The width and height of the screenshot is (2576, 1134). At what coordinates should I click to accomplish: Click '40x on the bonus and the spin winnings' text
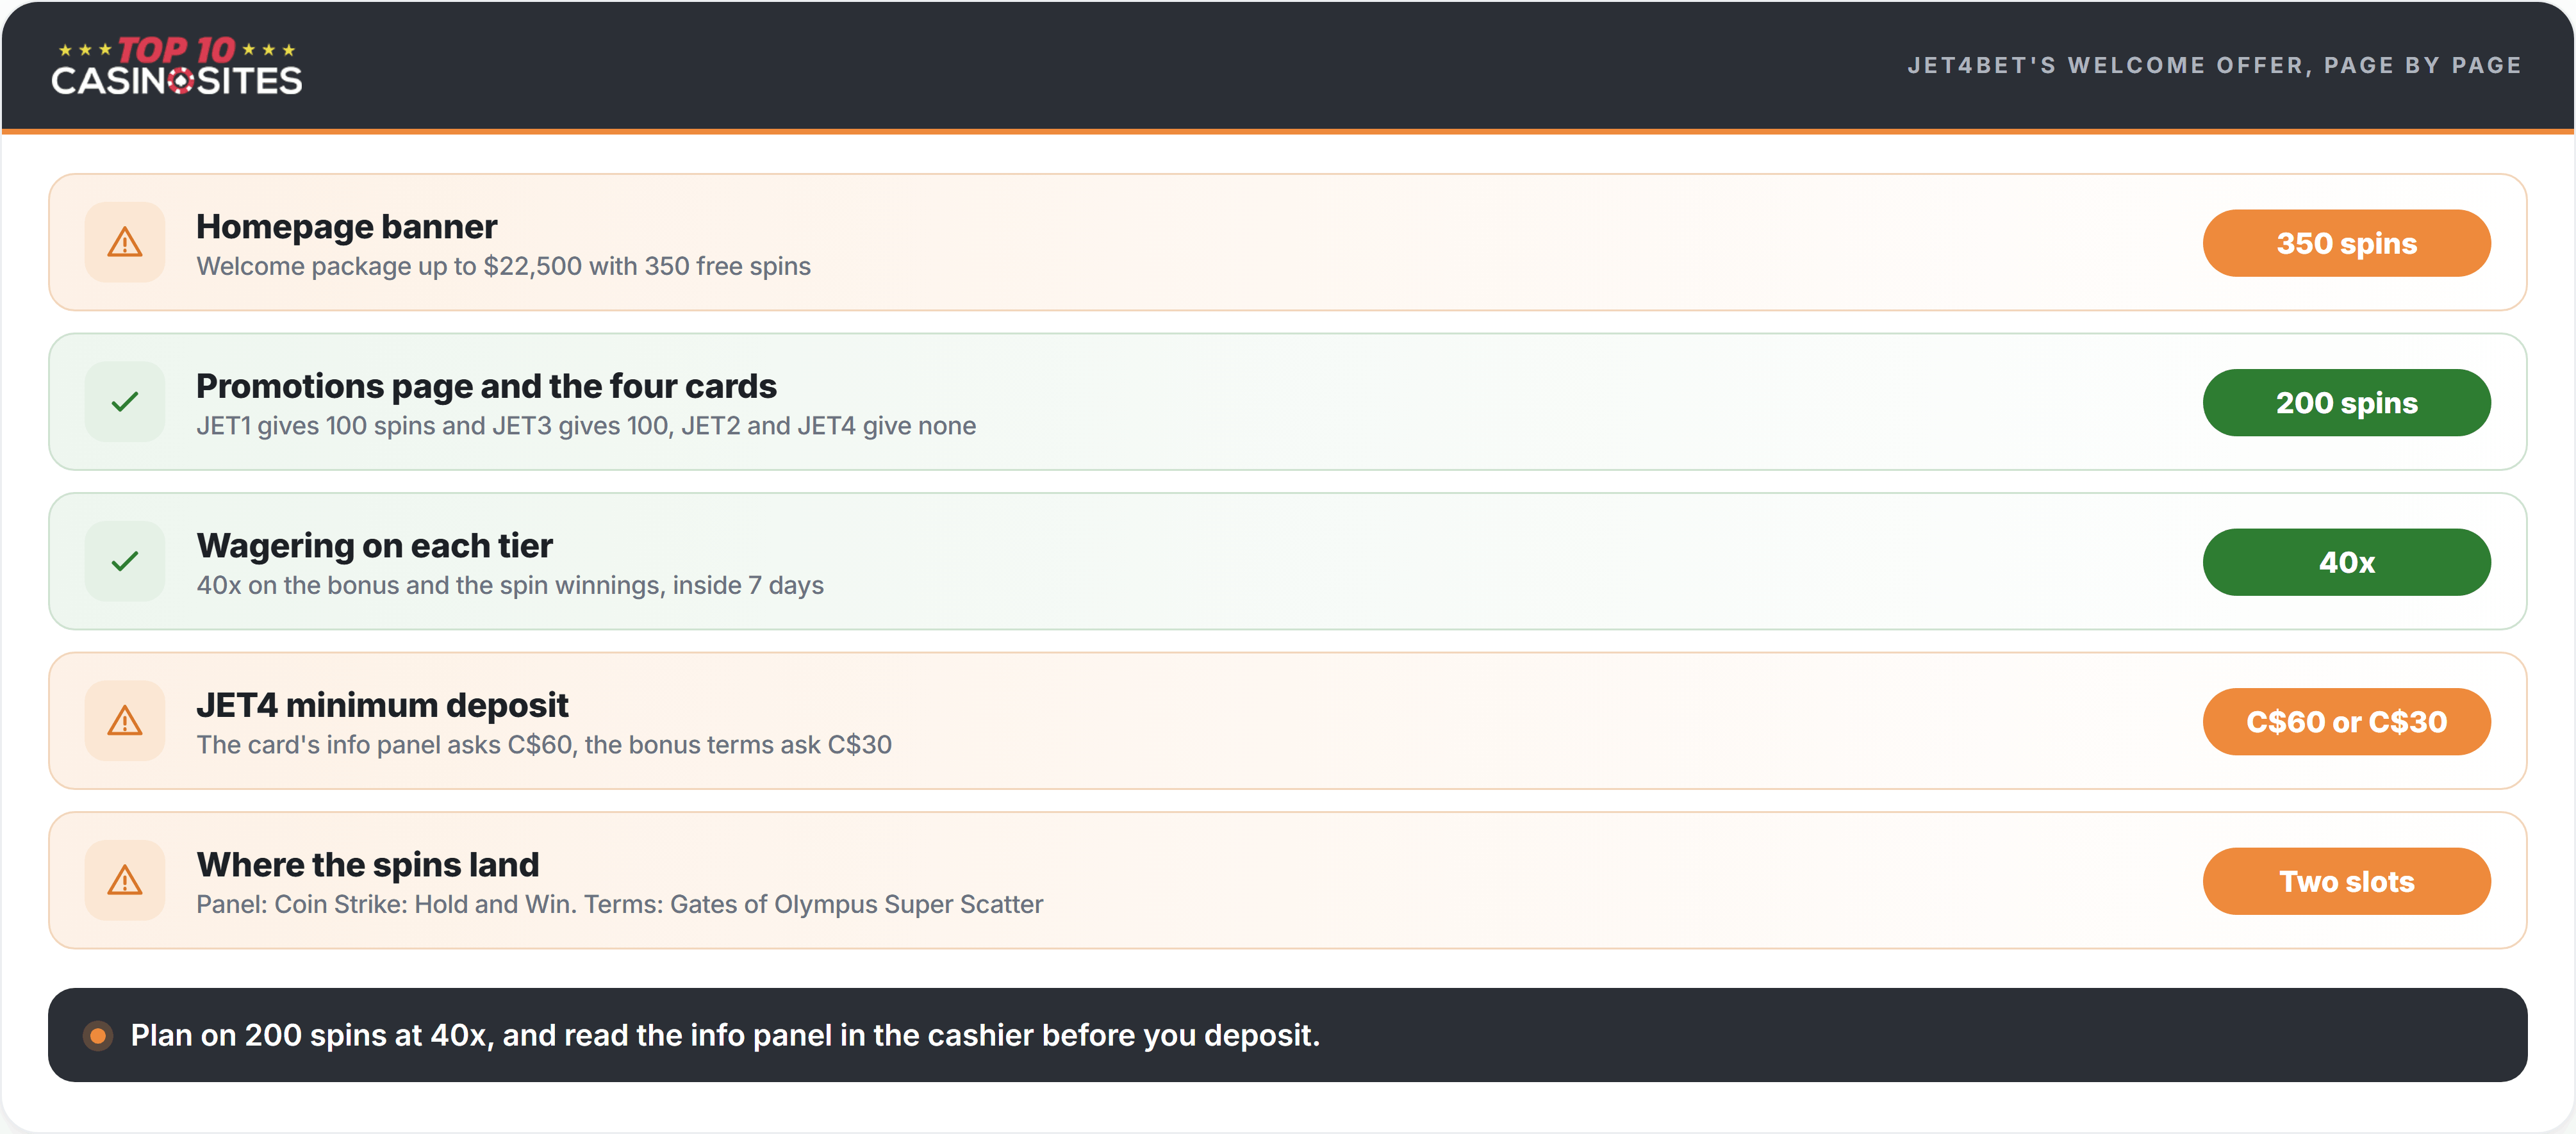point(510,585)
